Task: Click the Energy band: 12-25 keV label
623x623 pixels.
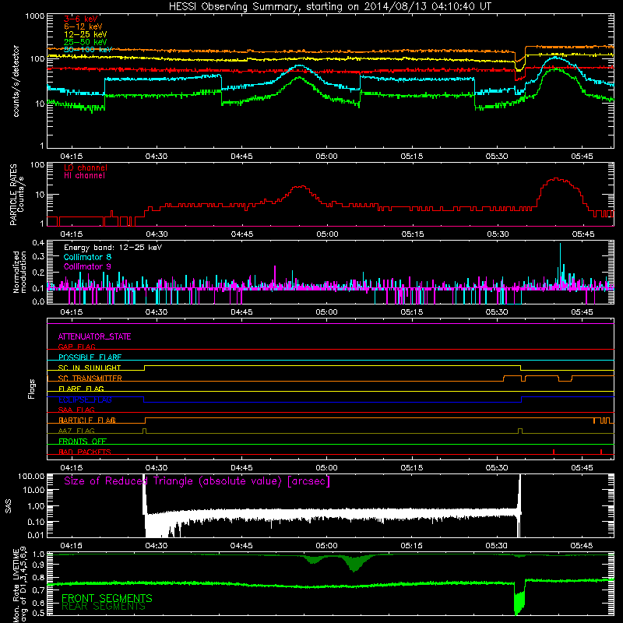Action: point(113,248)
